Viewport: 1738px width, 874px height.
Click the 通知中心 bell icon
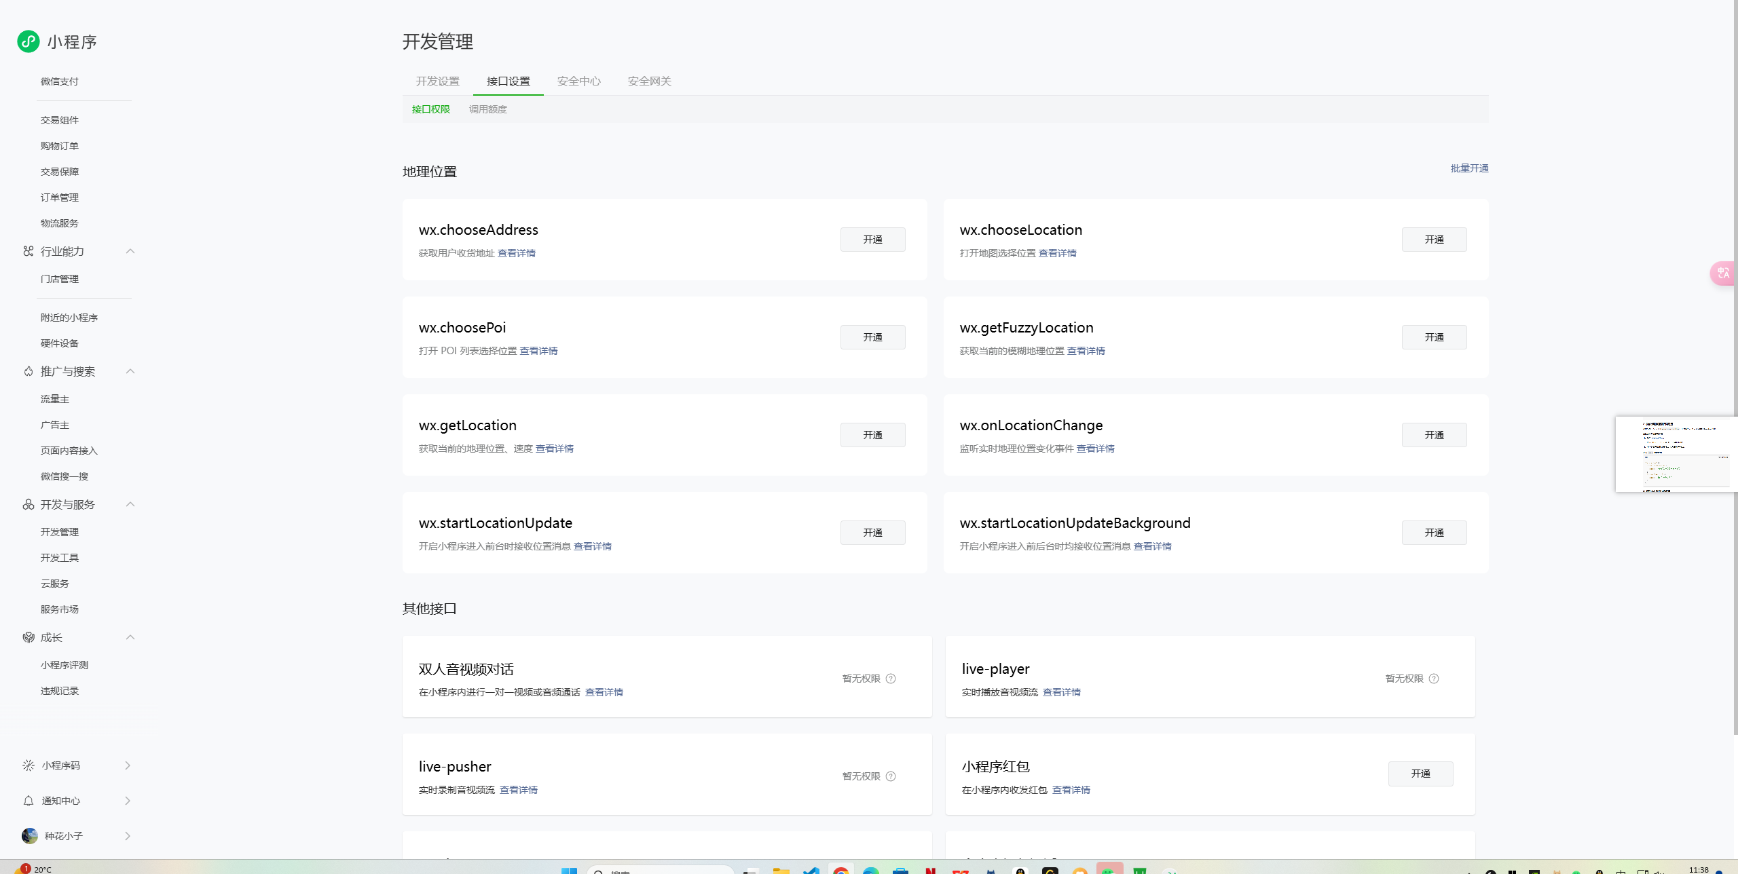(28, 801)
